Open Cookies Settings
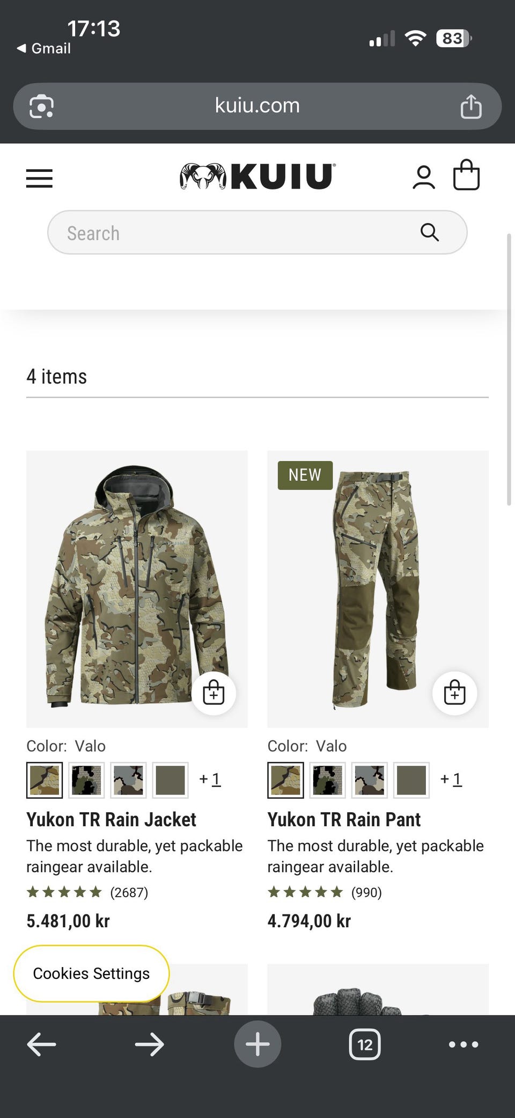 [91, 973]
